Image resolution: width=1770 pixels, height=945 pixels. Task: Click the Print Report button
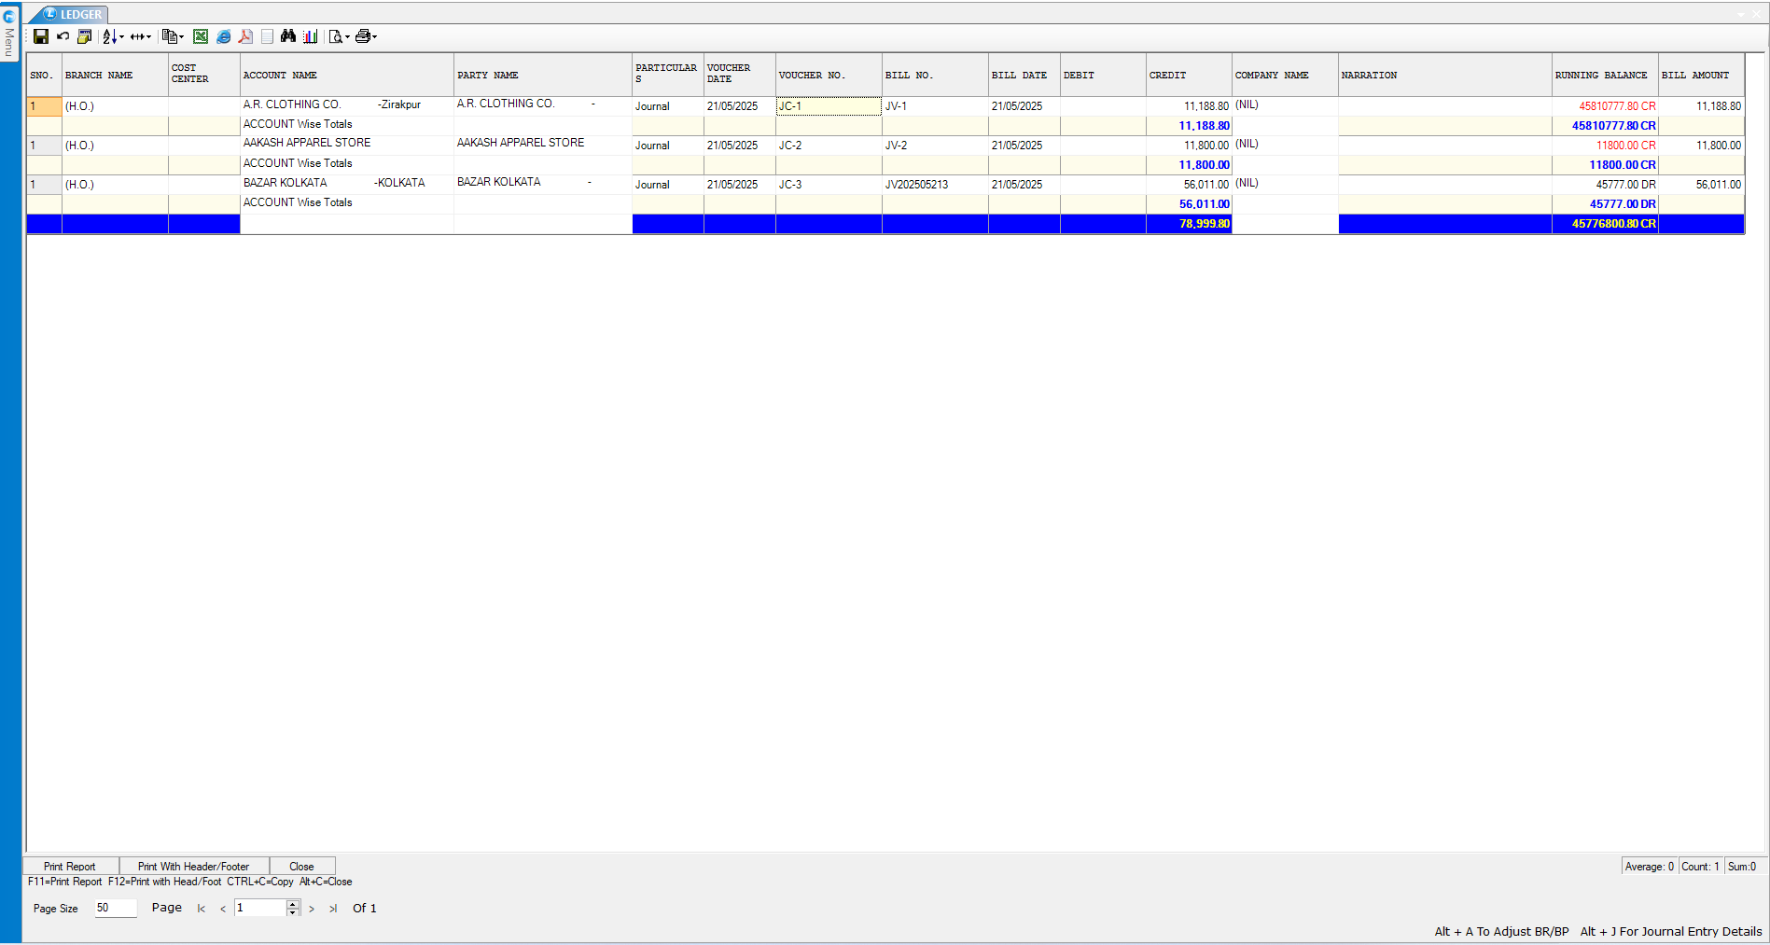[x=70, y=867]
